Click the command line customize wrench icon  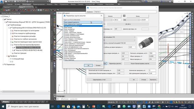tap(55, 99)
